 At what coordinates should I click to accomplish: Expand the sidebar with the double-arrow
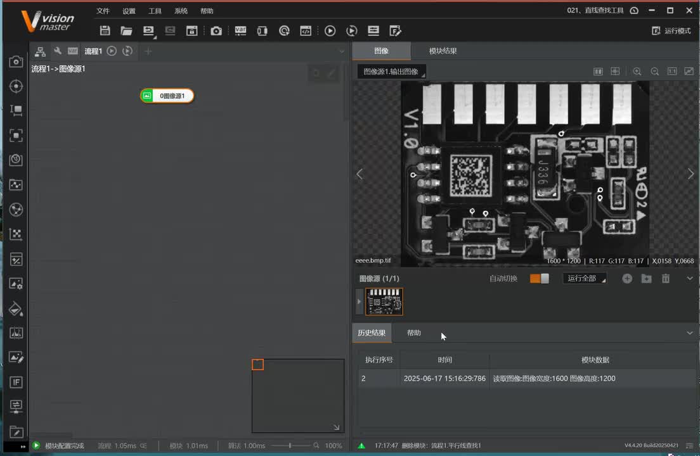[x=23, y=446]
